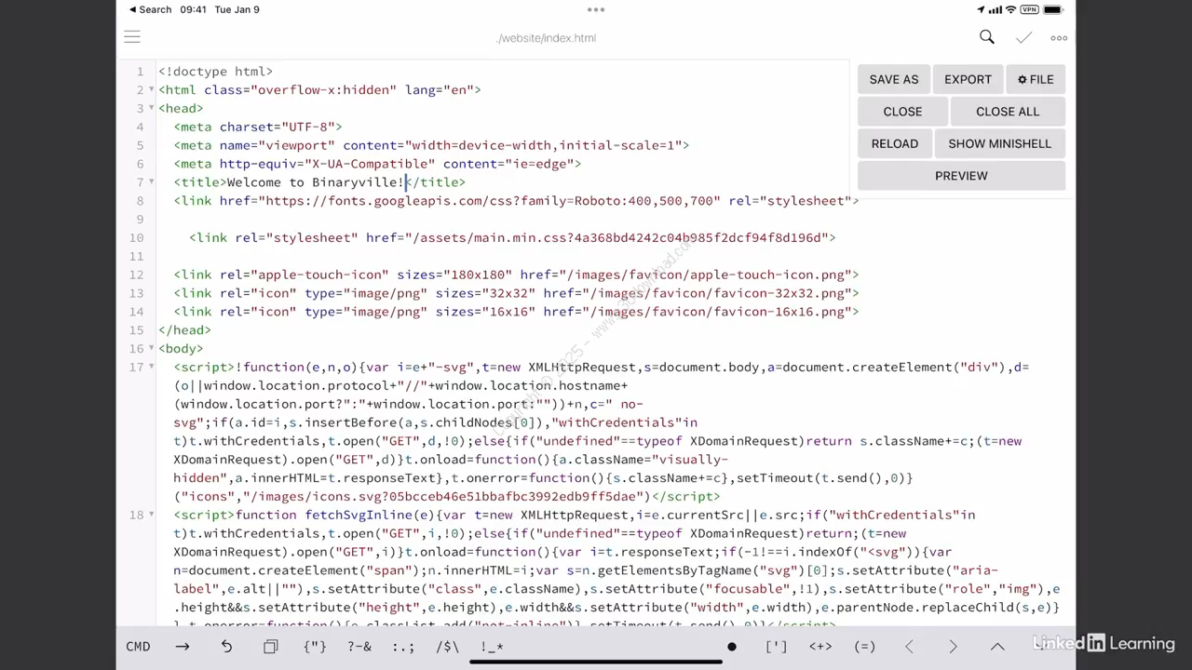Tap the solid dot button in keyboard bar
The width and height of the screenshot is (1192, 670).
point(732,647)
